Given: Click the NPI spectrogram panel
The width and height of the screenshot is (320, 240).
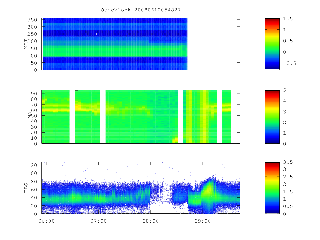Looking at the screenshot, I should coord(141,44).
